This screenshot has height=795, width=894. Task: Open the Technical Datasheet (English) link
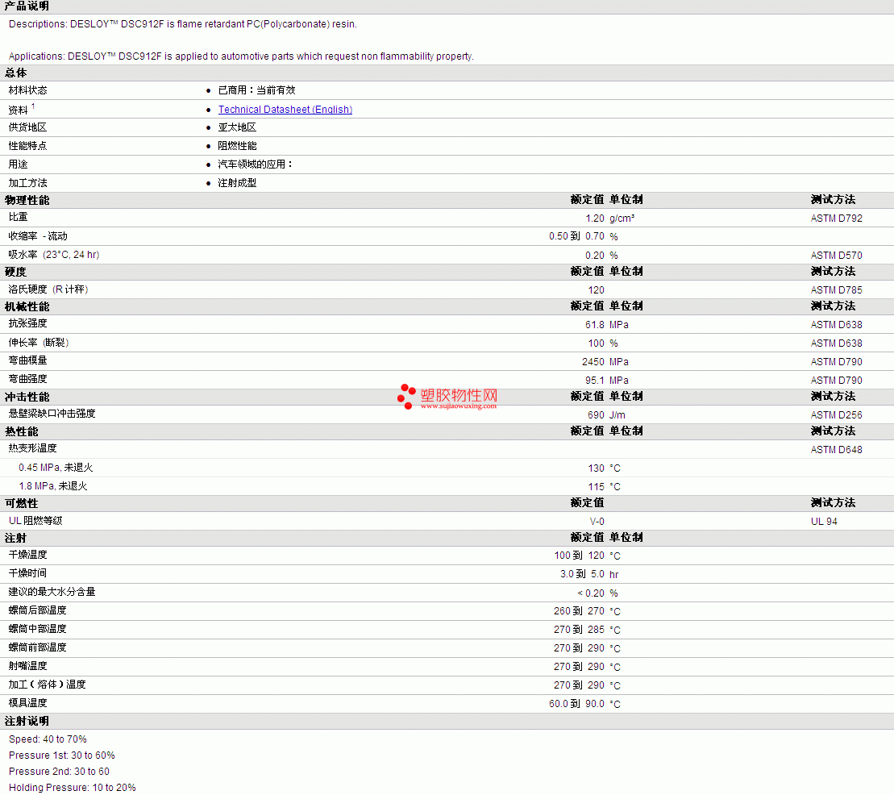pyautogui.click(x=285, y=110)
